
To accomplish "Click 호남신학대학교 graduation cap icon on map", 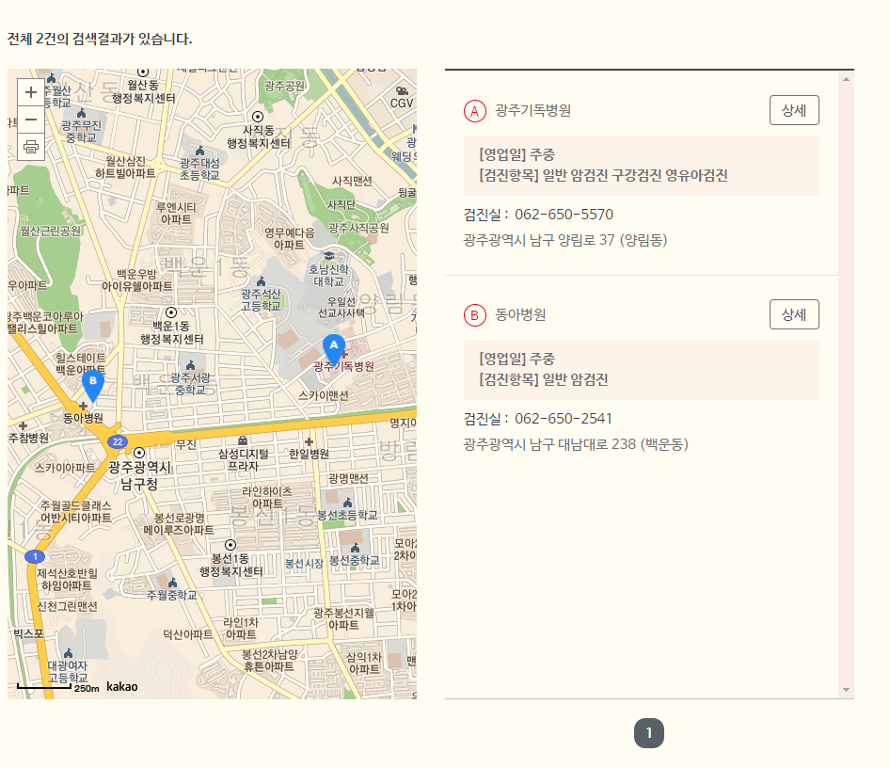I will (328, 256).
